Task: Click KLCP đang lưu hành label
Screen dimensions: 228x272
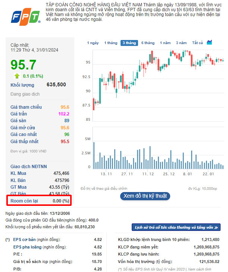Action: 138,254
